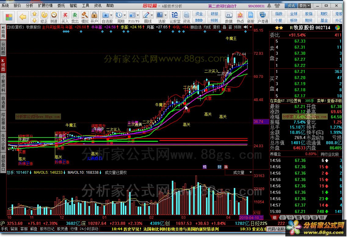Click the X10 volume scale label
This screenshot has height=237, width=347.
[x=257, y=213]
